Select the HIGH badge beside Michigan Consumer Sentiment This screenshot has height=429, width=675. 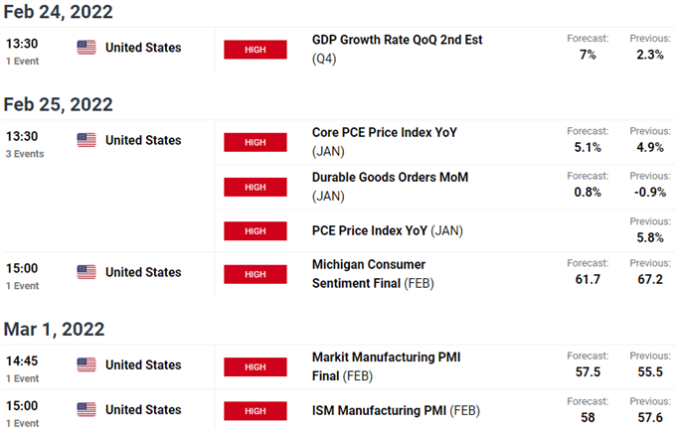pyautogui.click(x=255, y=273)
